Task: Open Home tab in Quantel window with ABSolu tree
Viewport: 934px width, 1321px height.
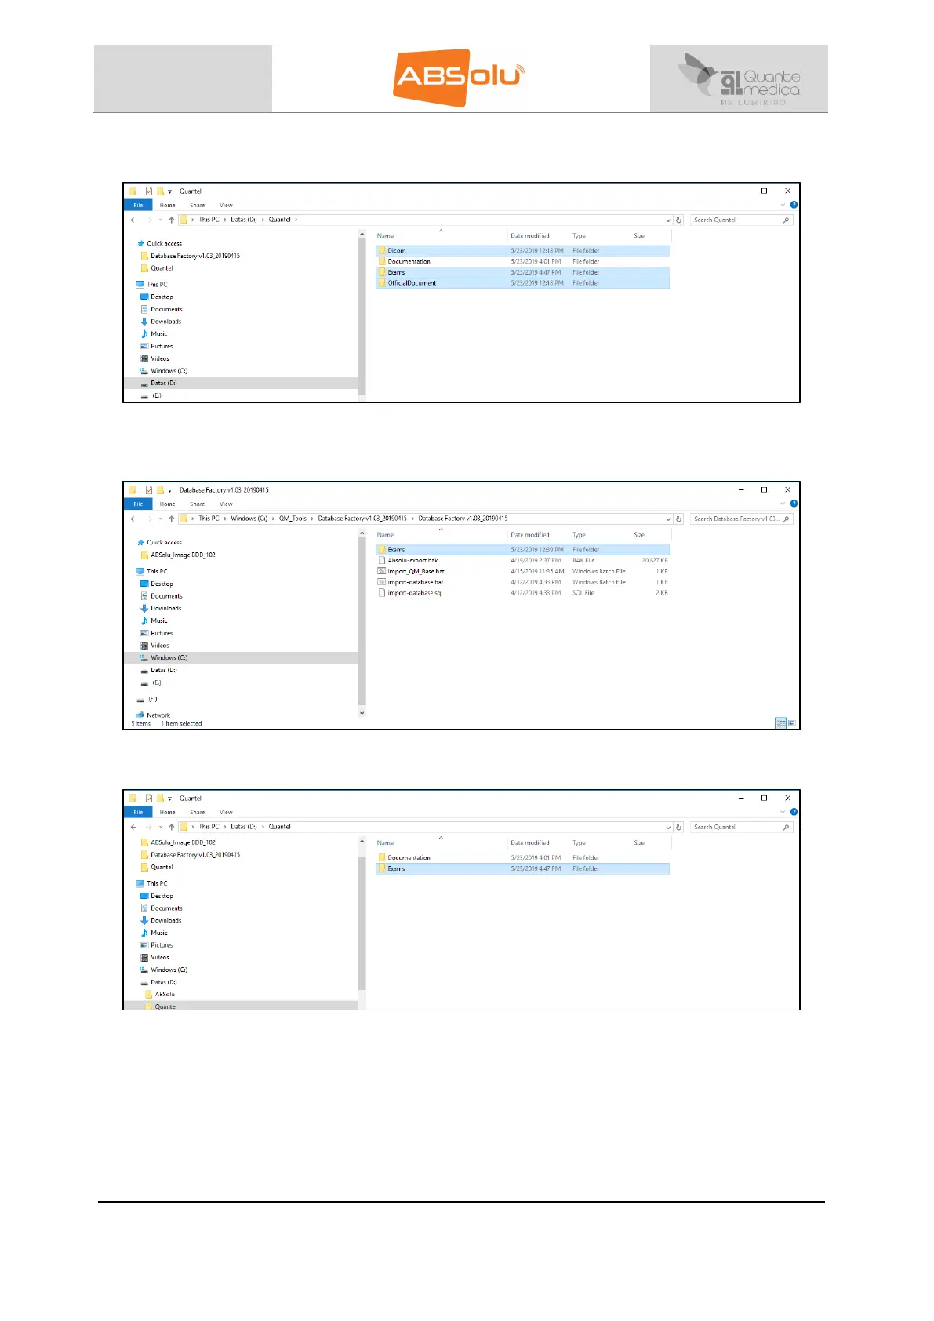Action: click(168, 813)
